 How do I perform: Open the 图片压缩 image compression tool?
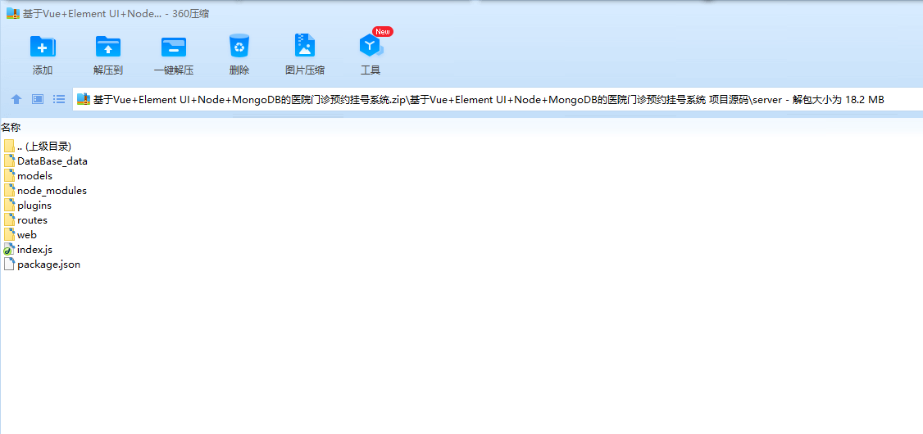click(305, 45)
